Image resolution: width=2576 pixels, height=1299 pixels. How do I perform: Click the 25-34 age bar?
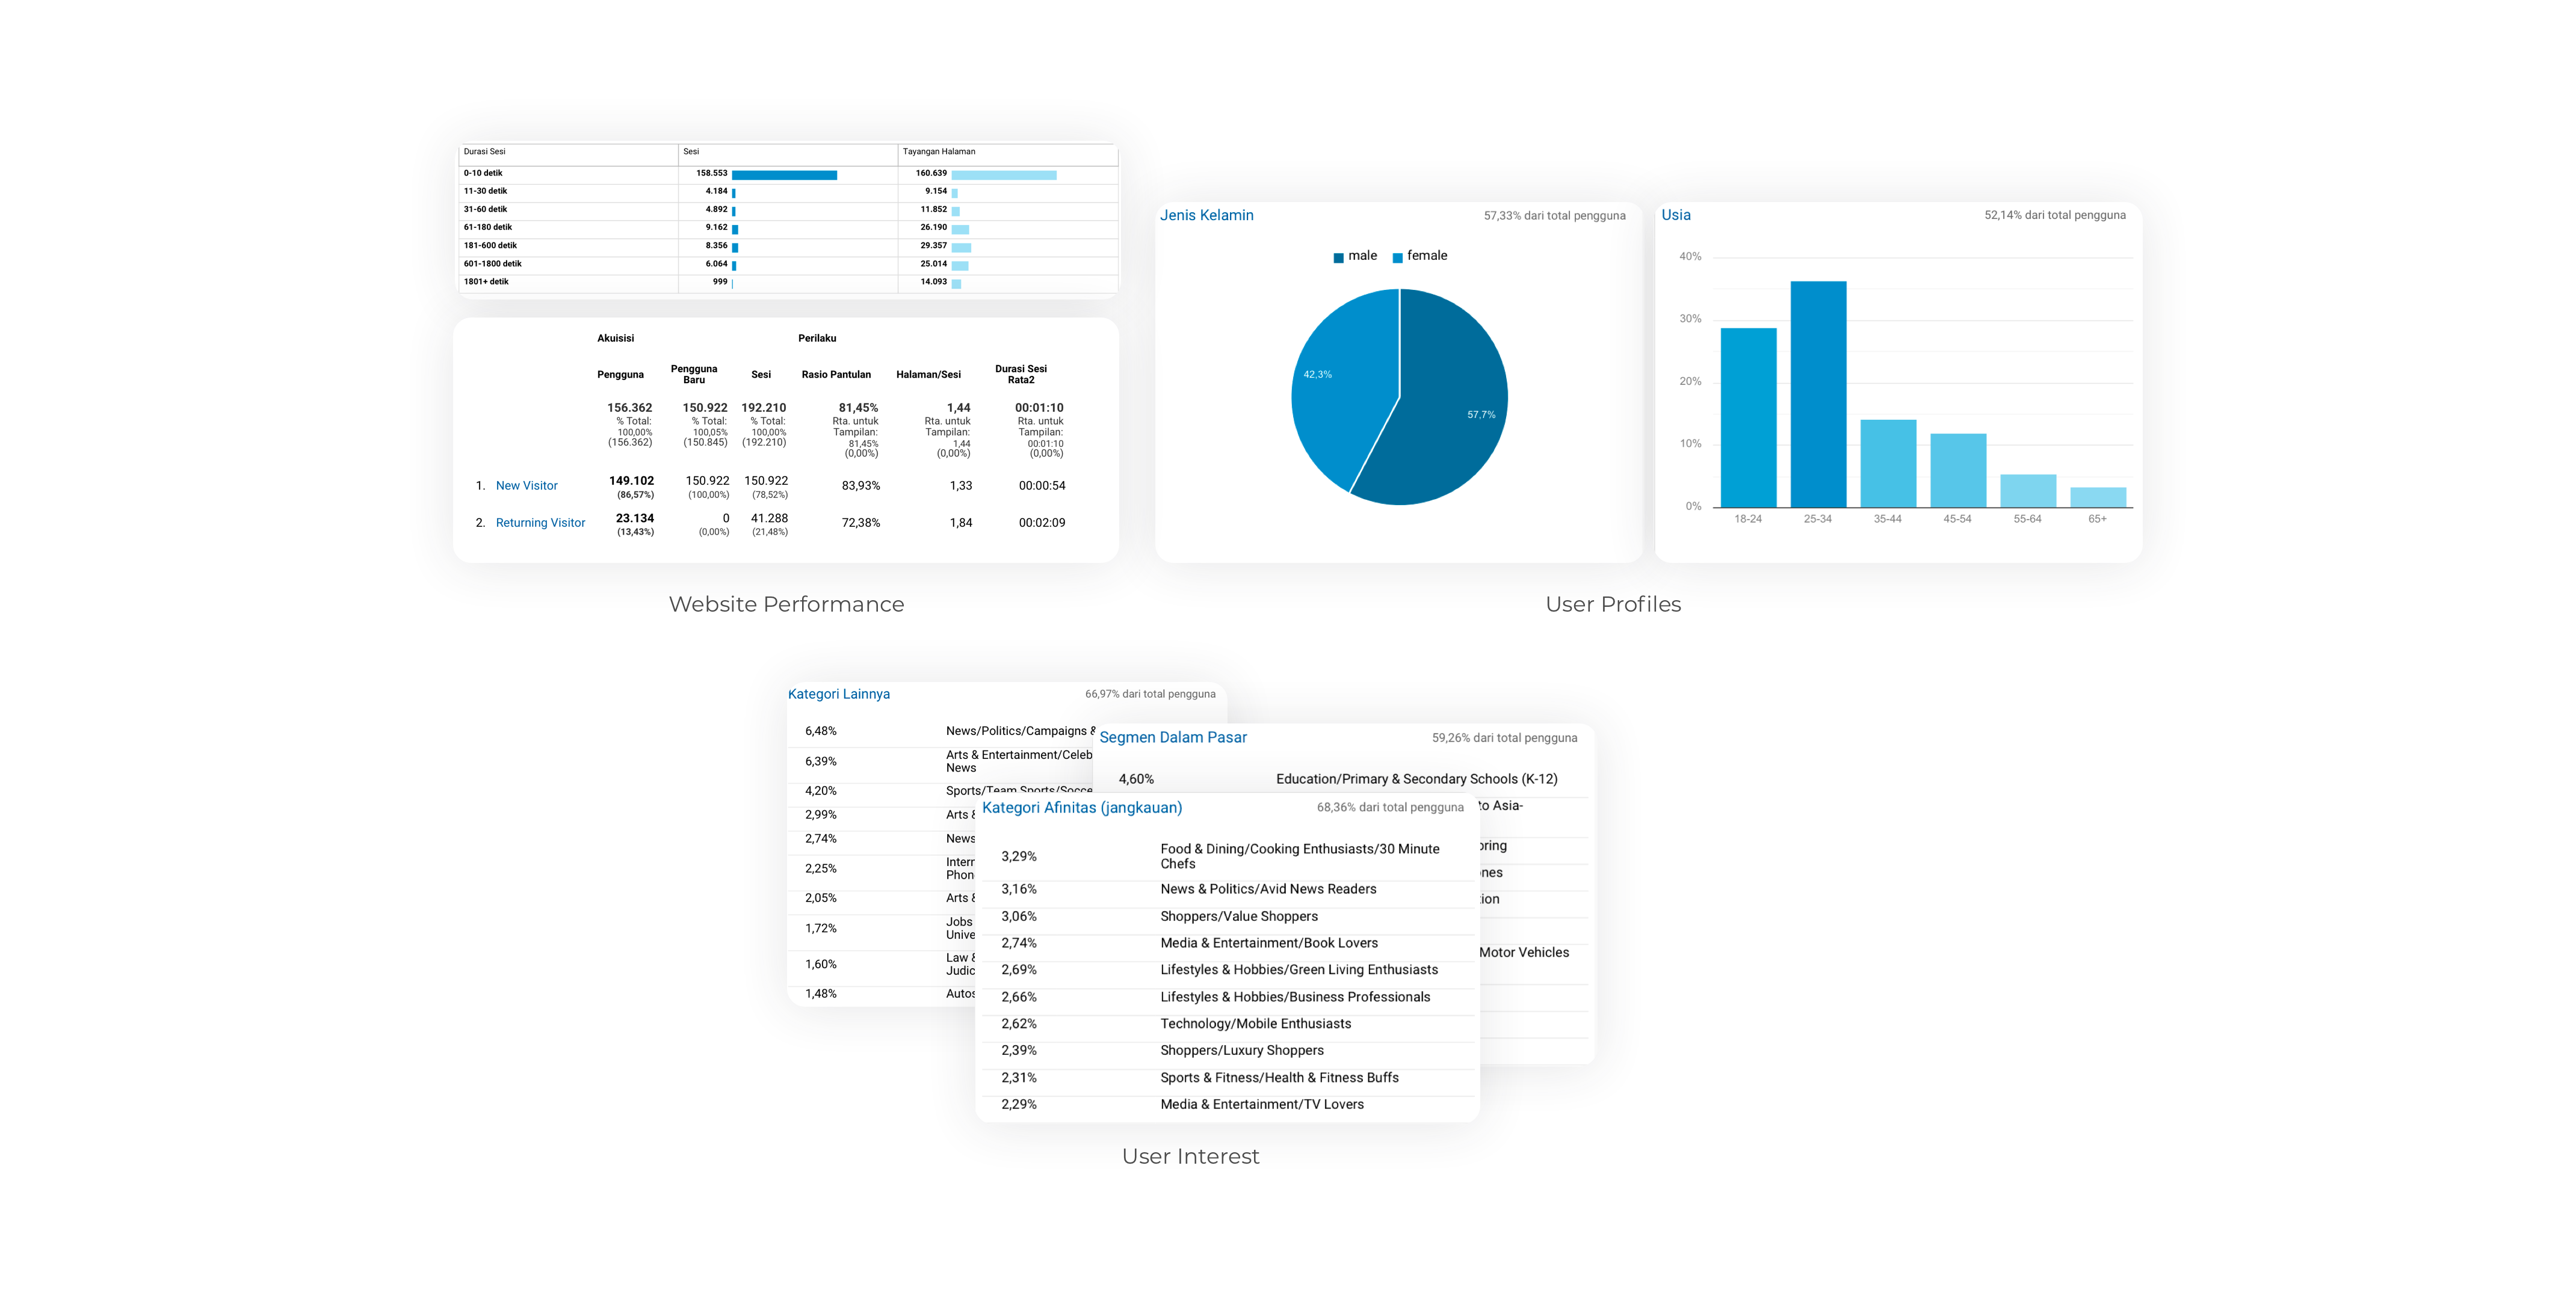1818,394
